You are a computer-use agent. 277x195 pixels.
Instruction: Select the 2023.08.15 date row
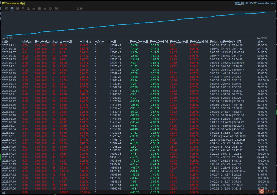pos(9,105)
